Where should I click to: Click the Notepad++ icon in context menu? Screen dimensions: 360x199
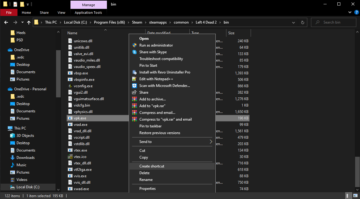pos(134,79)
